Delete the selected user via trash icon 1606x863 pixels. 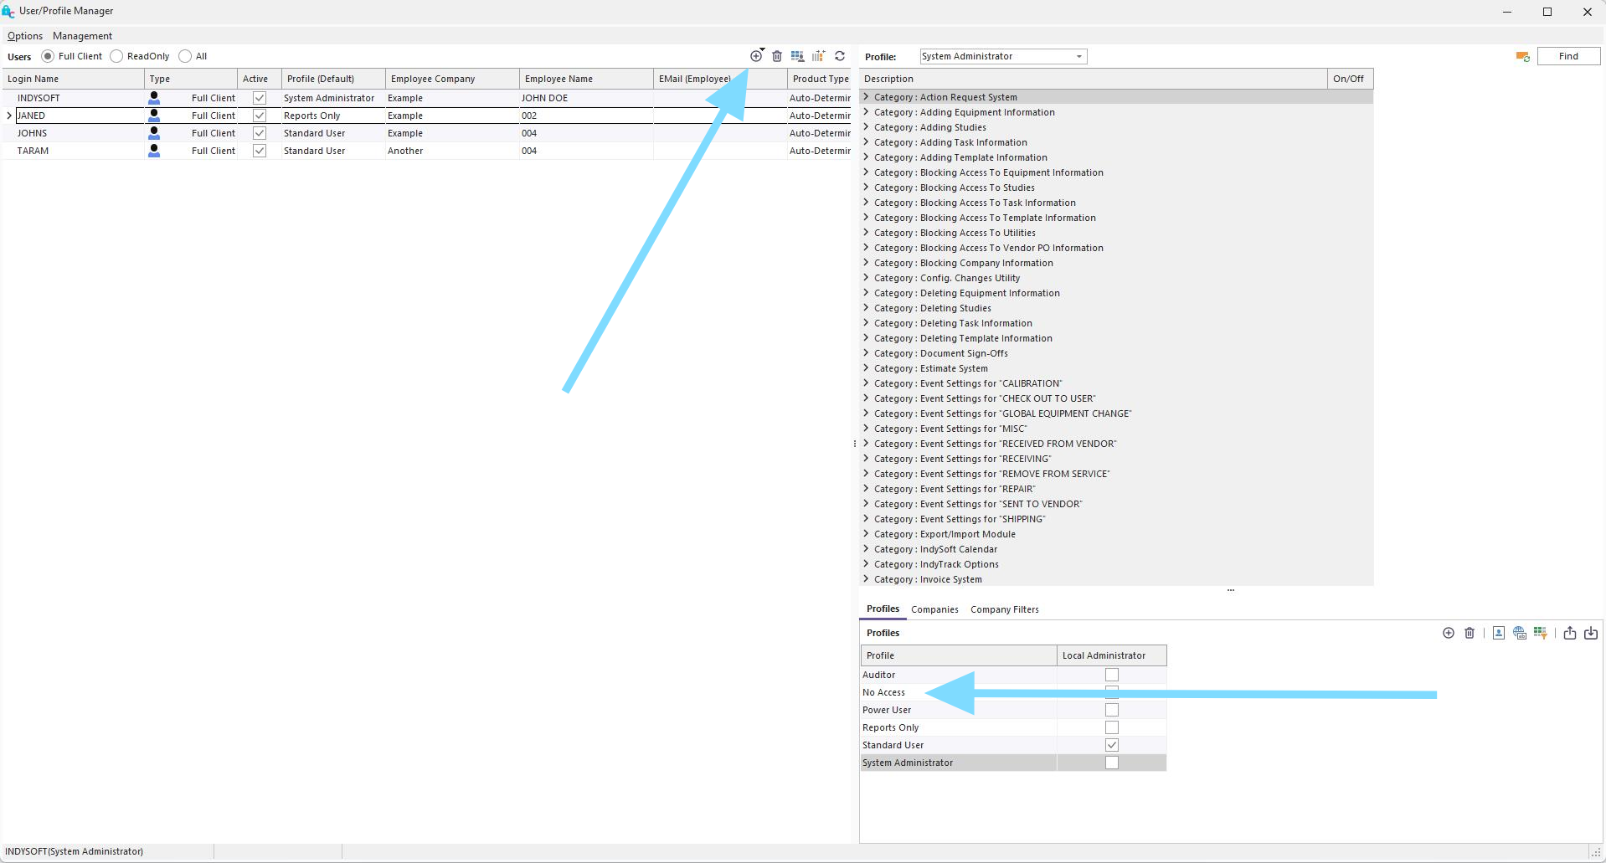coord(777,56)
